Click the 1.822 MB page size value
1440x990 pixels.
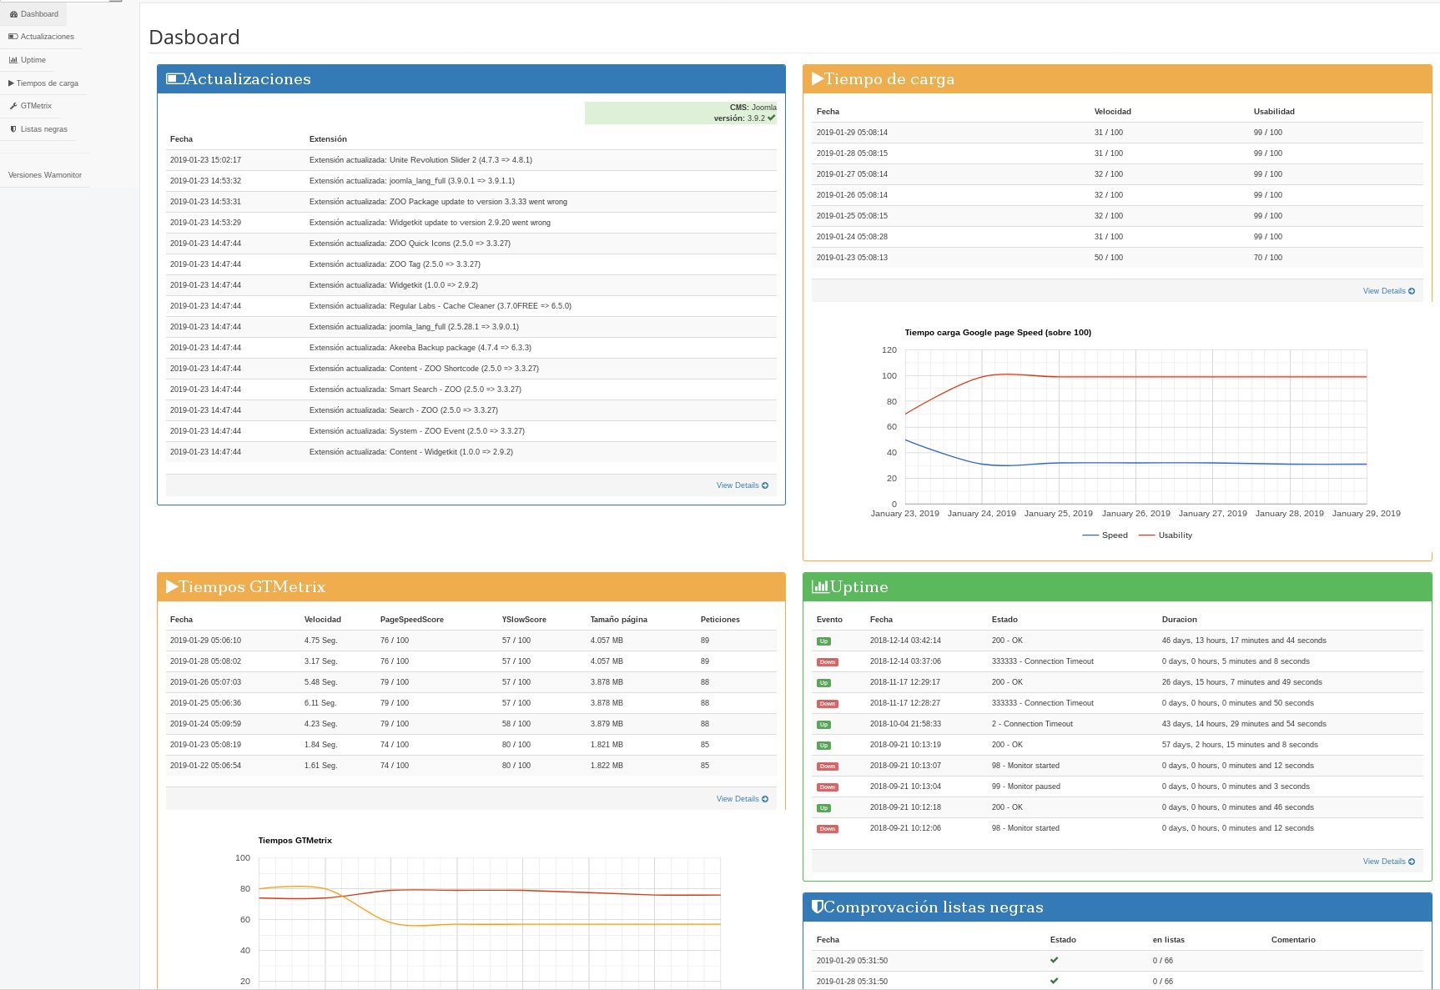coord(607,766)
